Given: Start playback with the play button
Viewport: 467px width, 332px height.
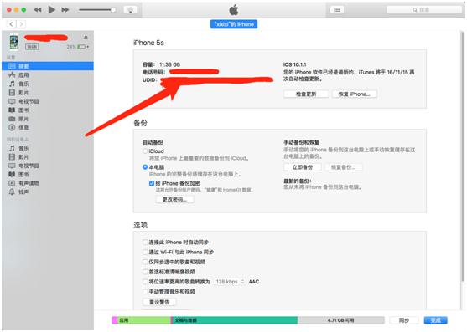Looking at the screenshot, I should (x=51, y=10).
